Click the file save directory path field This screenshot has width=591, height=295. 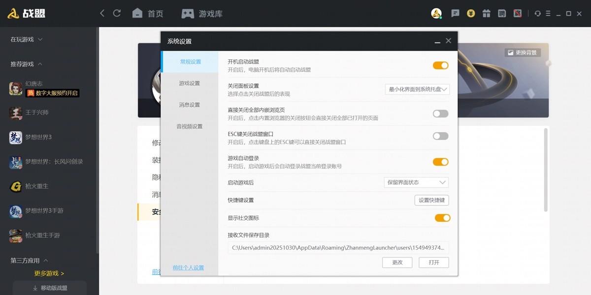[338, 248]
